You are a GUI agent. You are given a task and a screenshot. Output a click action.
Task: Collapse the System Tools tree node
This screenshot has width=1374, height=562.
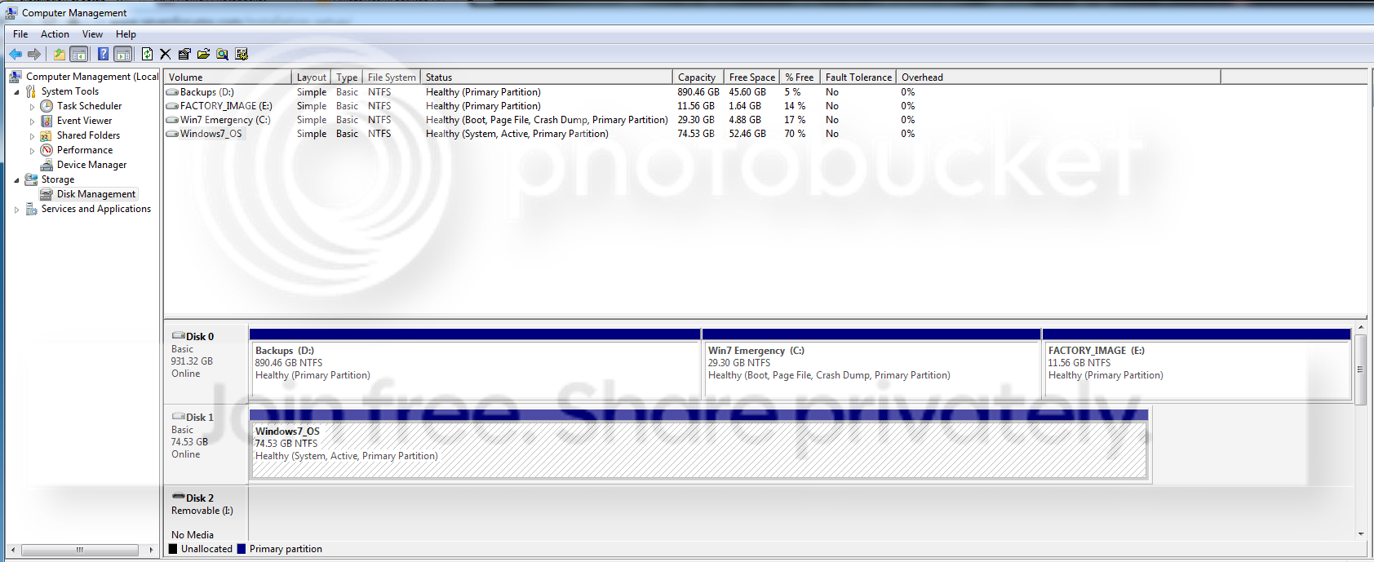tap(16, 92)
